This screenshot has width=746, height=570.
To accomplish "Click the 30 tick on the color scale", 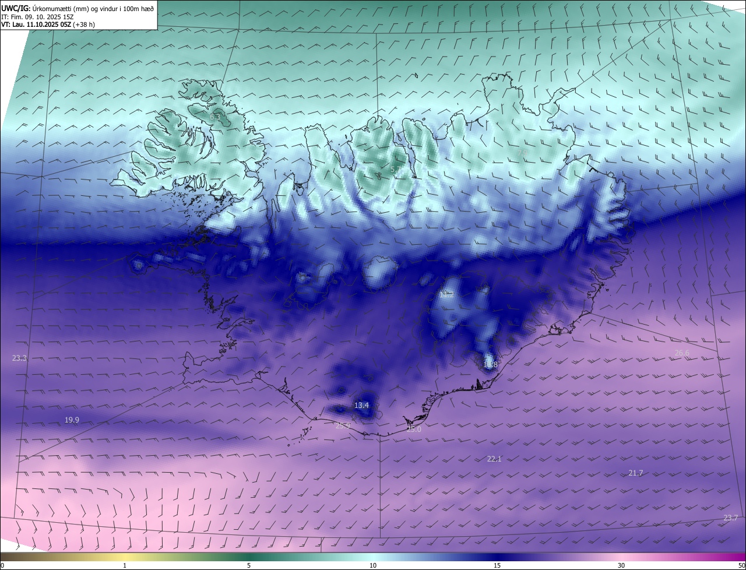I will point(621,565).
